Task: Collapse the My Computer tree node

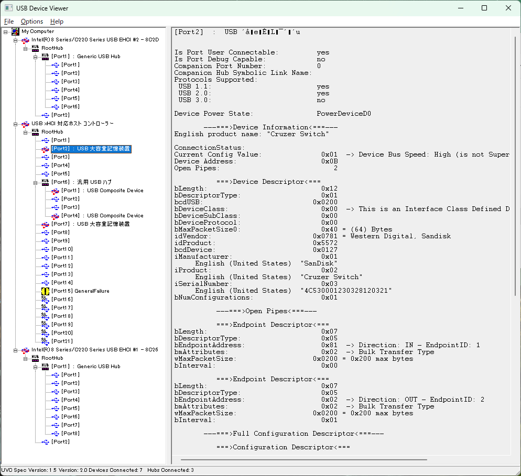Action: point(5,31)
